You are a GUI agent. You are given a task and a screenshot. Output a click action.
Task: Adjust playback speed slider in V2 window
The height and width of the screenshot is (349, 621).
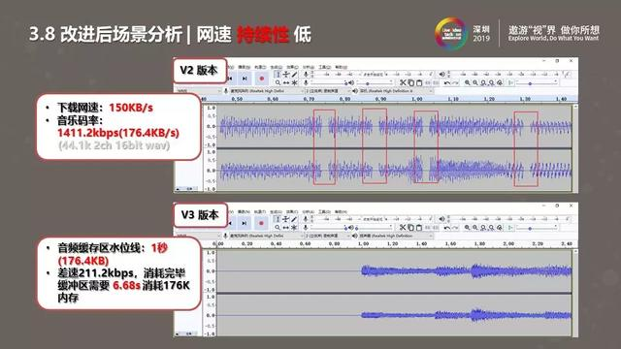pos(537,82)
